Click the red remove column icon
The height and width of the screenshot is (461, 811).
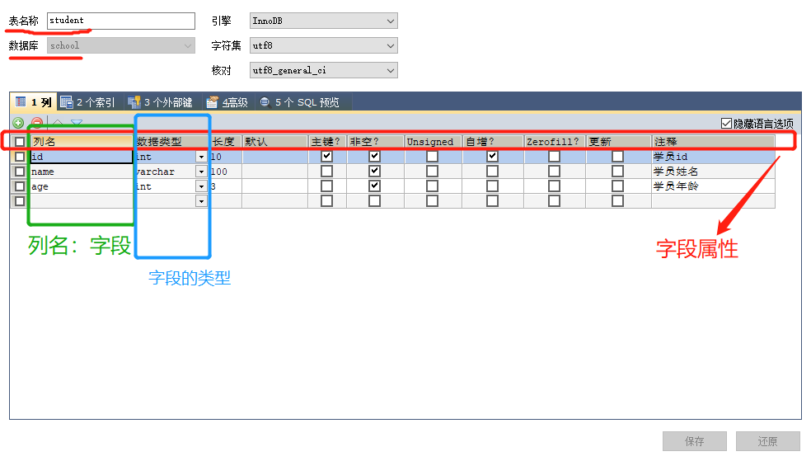[37, 122]
